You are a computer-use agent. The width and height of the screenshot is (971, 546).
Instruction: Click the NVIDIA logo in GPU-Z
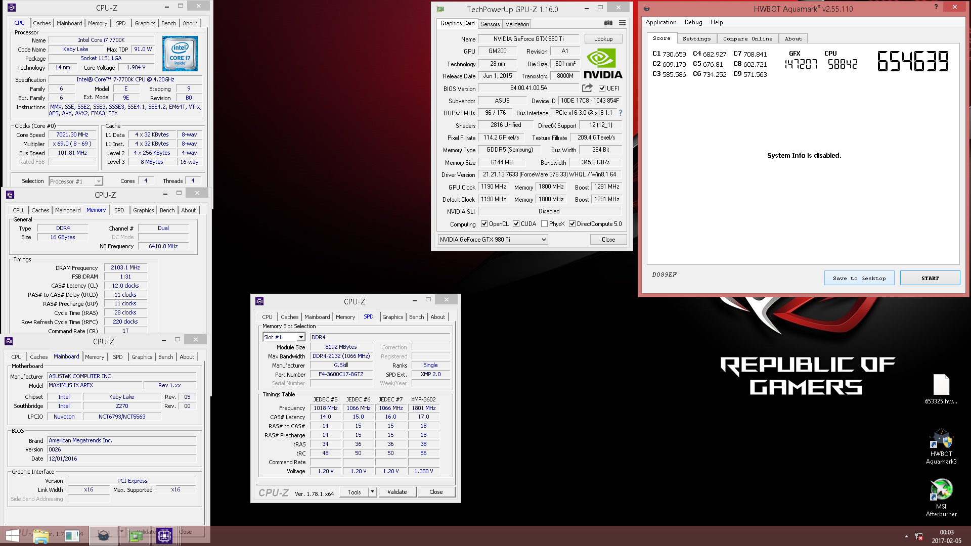tap(603, 63)
